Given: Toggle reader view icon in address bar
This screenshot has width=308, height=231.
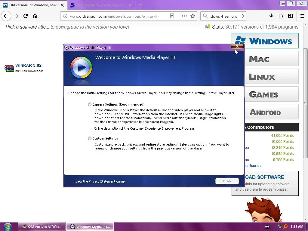Looking at the screenshot, I should pyautogui.click(x=172, y=16).
